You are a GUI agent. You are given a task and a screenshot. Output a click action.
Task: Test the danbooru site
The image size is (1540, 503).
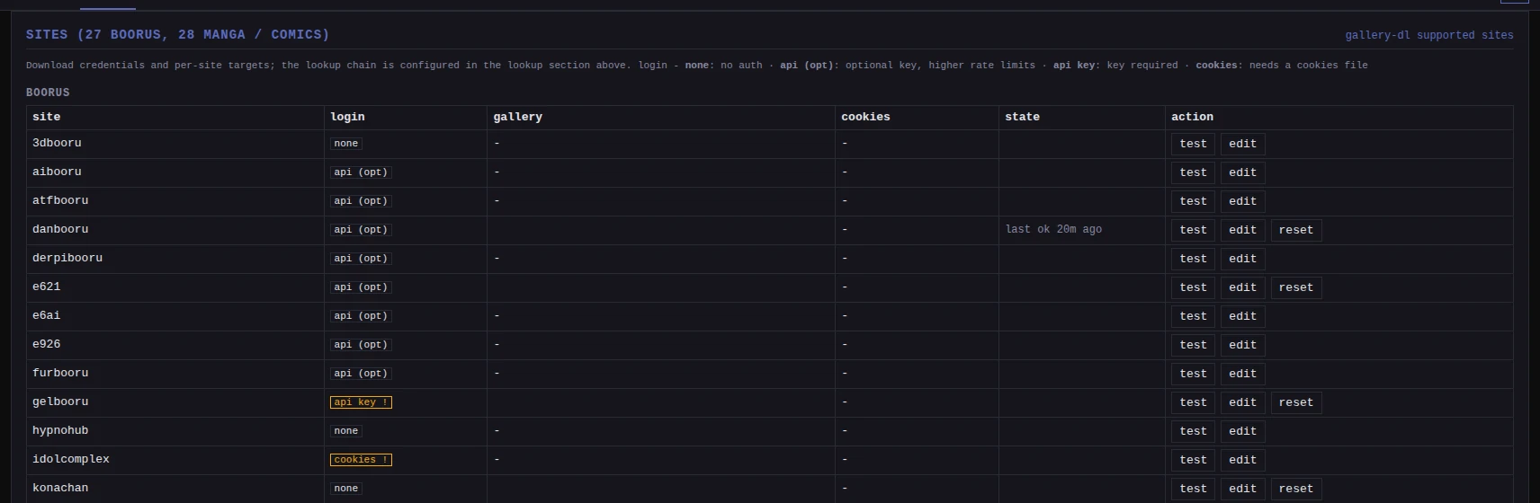pos(1193,230)
